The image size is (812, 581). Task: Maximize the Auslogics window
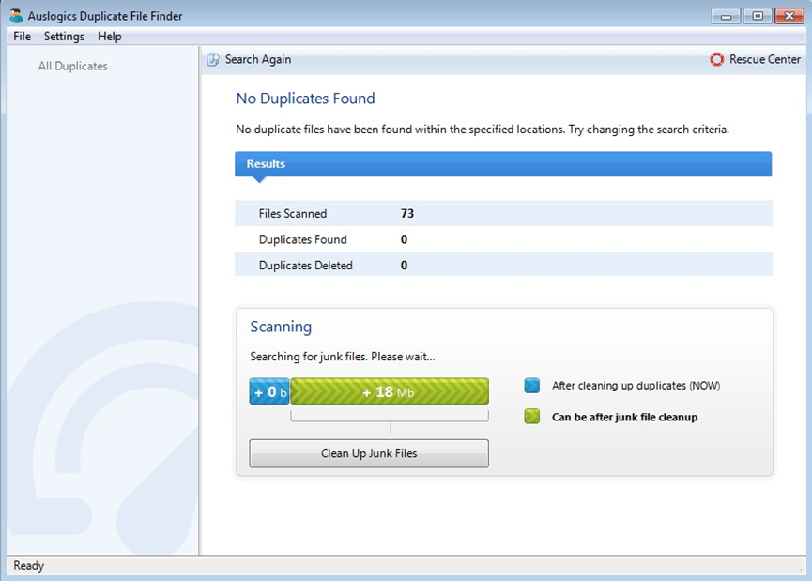pyautogui.click(x=758, y=16)
